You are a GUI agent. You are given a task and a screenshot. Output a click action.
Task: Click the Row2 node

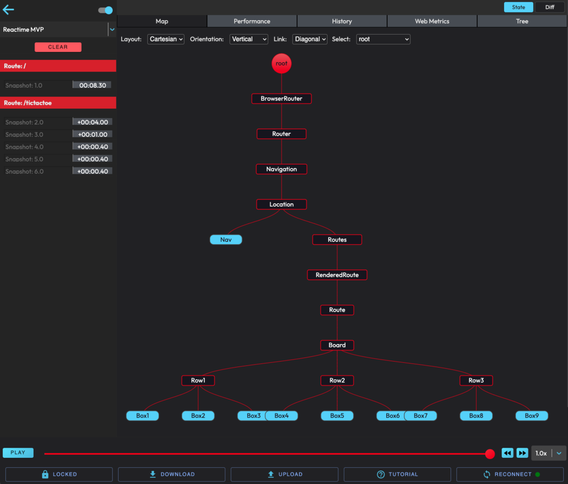coord(337,381)
